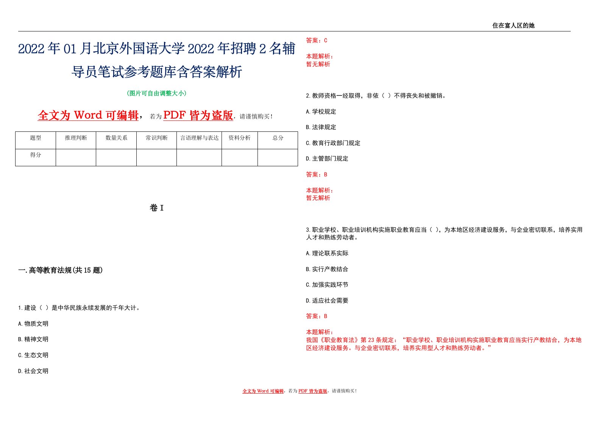Click question 2 text 教师资格一经取得
The height and width of the screenshot is (425, 601).
click(376, 96)
